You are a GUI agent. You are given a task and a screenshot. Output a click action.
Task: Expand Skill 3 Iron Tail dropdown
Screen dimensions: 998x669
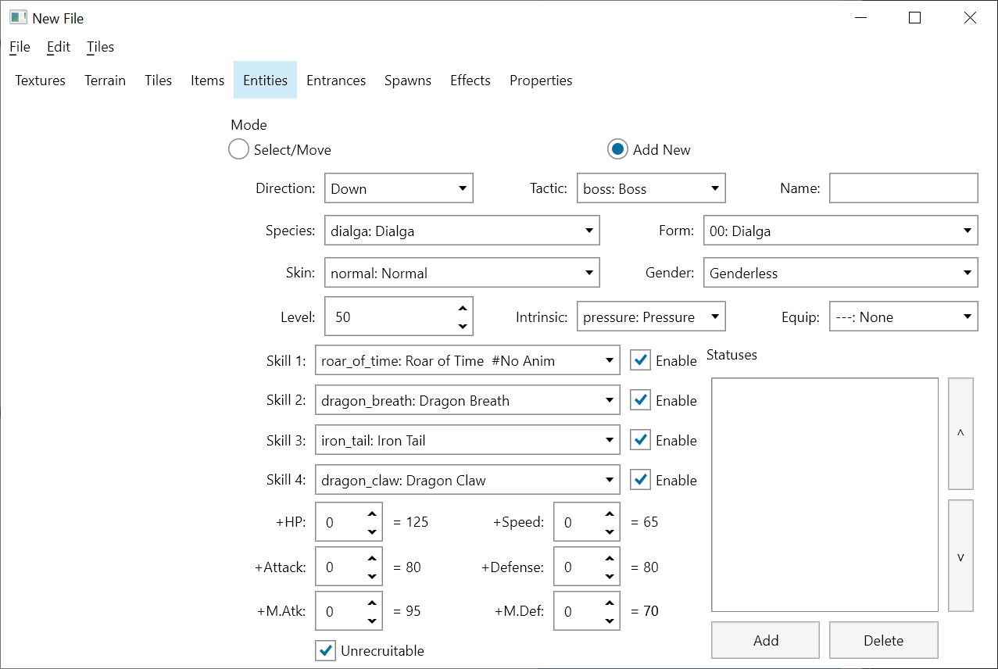point(467,440)
